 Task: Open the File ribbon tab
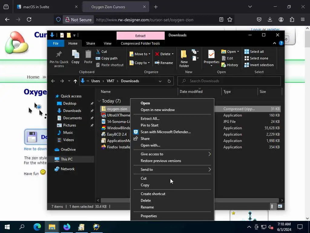pyautogui.click(x=56, y=43)
